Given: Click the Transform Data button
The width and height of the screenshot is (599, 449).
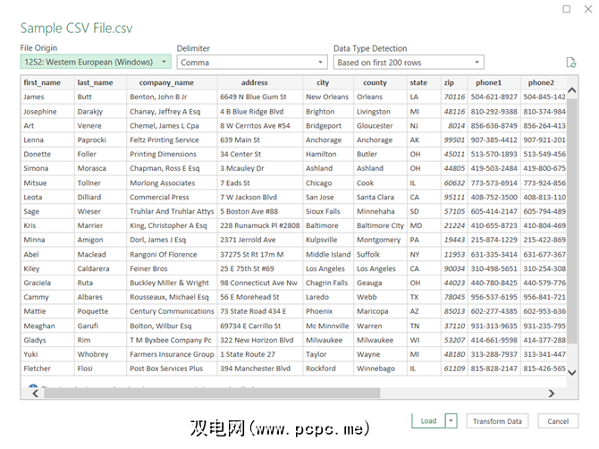Looking at the screenshot, I should (497, 421).
